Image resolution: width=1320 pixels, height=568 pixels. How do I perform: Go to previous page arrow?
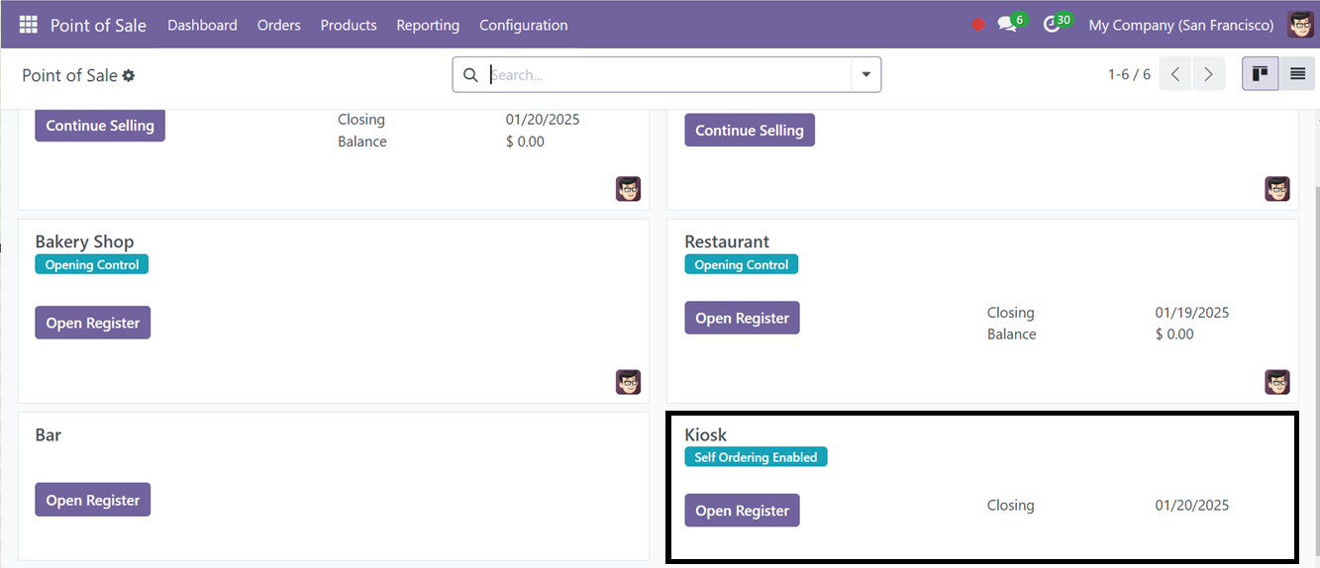pyautogui.click(x=1175, y=74)
